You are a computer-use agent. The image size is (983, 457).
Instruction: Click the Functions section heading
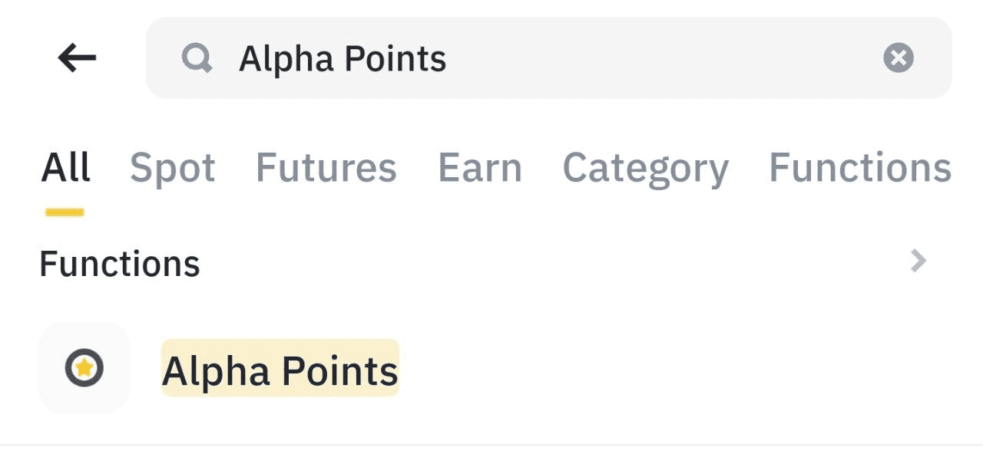(120, 264)
